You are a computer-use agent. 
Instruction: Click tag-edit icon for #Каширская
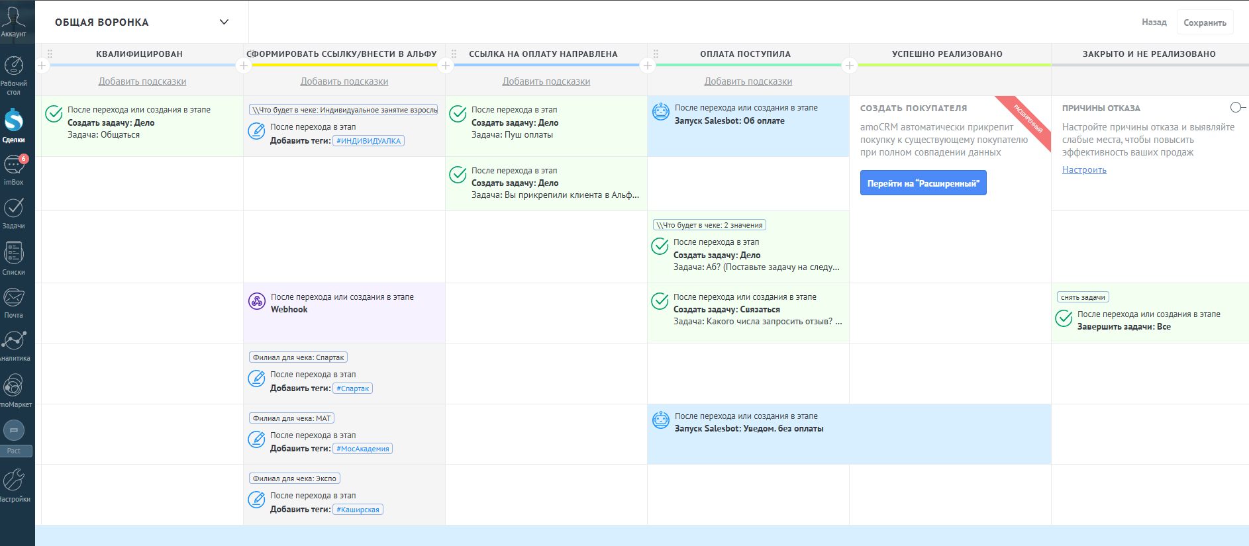coord(256,500)
